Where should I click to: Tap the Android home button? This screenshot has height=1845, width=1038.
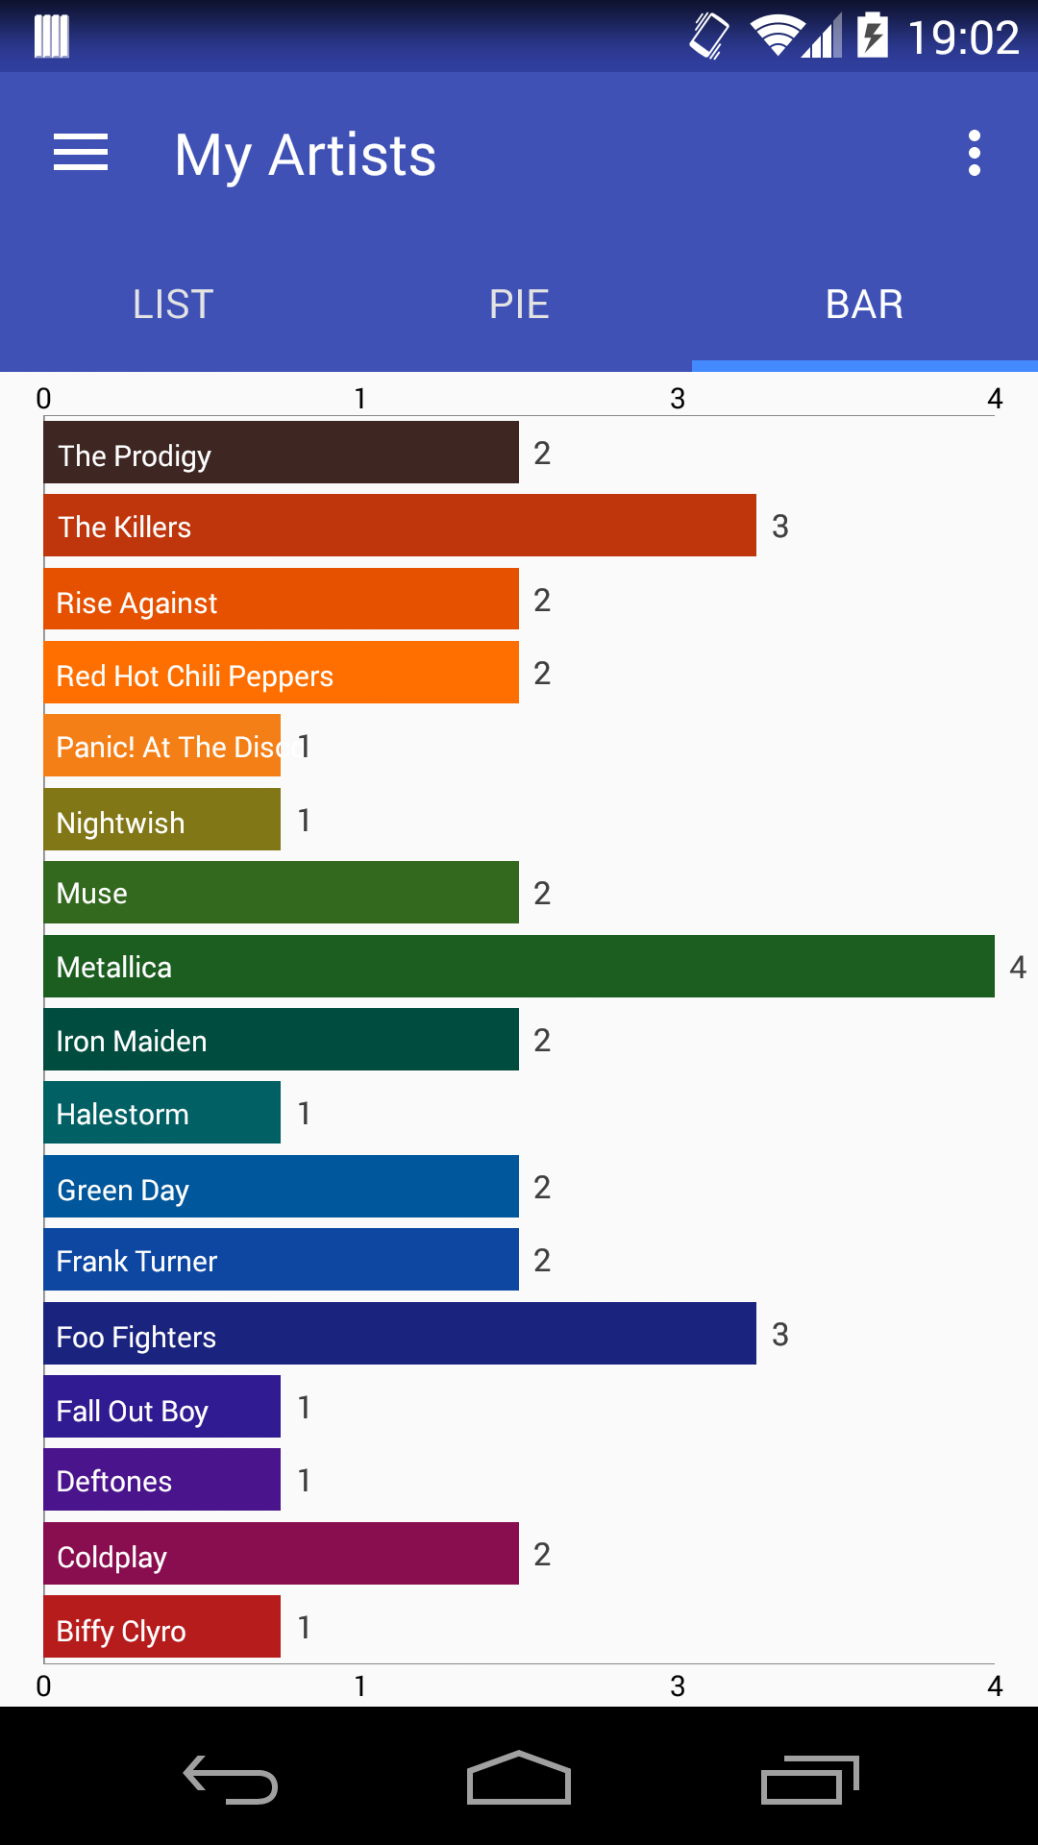click(519, 1778)
